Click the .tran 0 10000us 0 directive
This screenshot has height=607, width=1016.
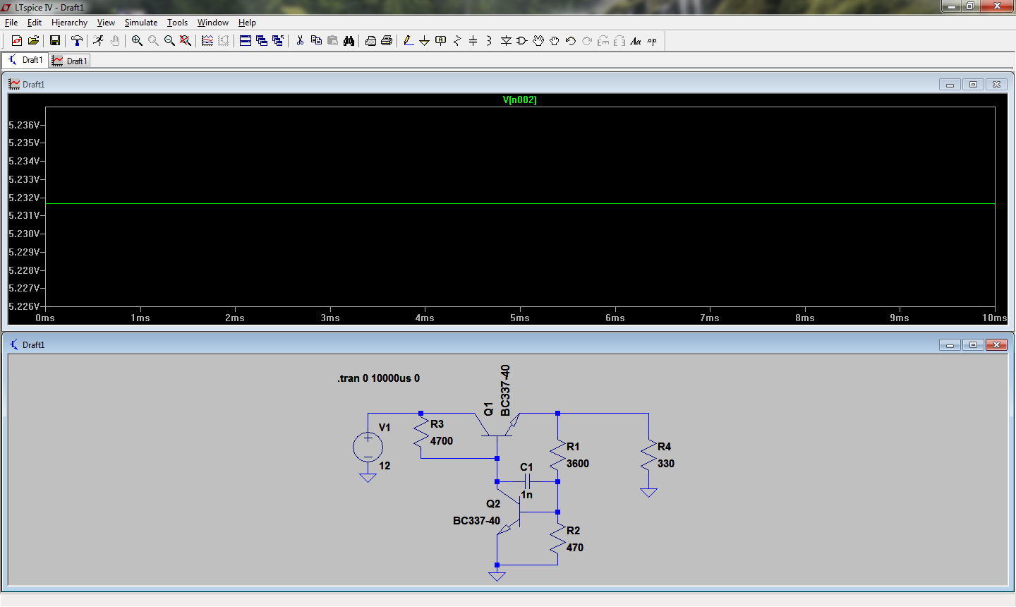click(x=379, y=378)
